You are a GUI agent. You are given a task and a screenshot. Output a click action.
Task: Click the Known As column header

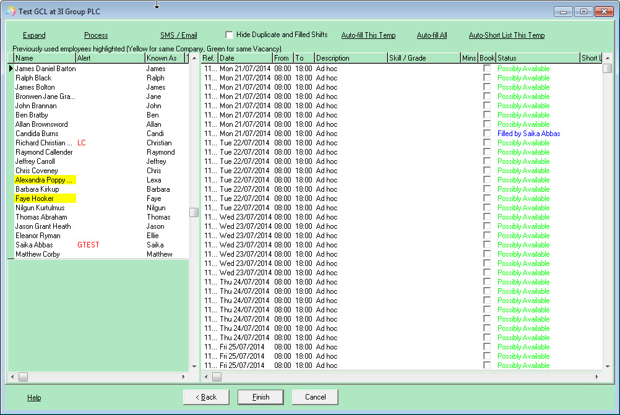tap(165, 58)
